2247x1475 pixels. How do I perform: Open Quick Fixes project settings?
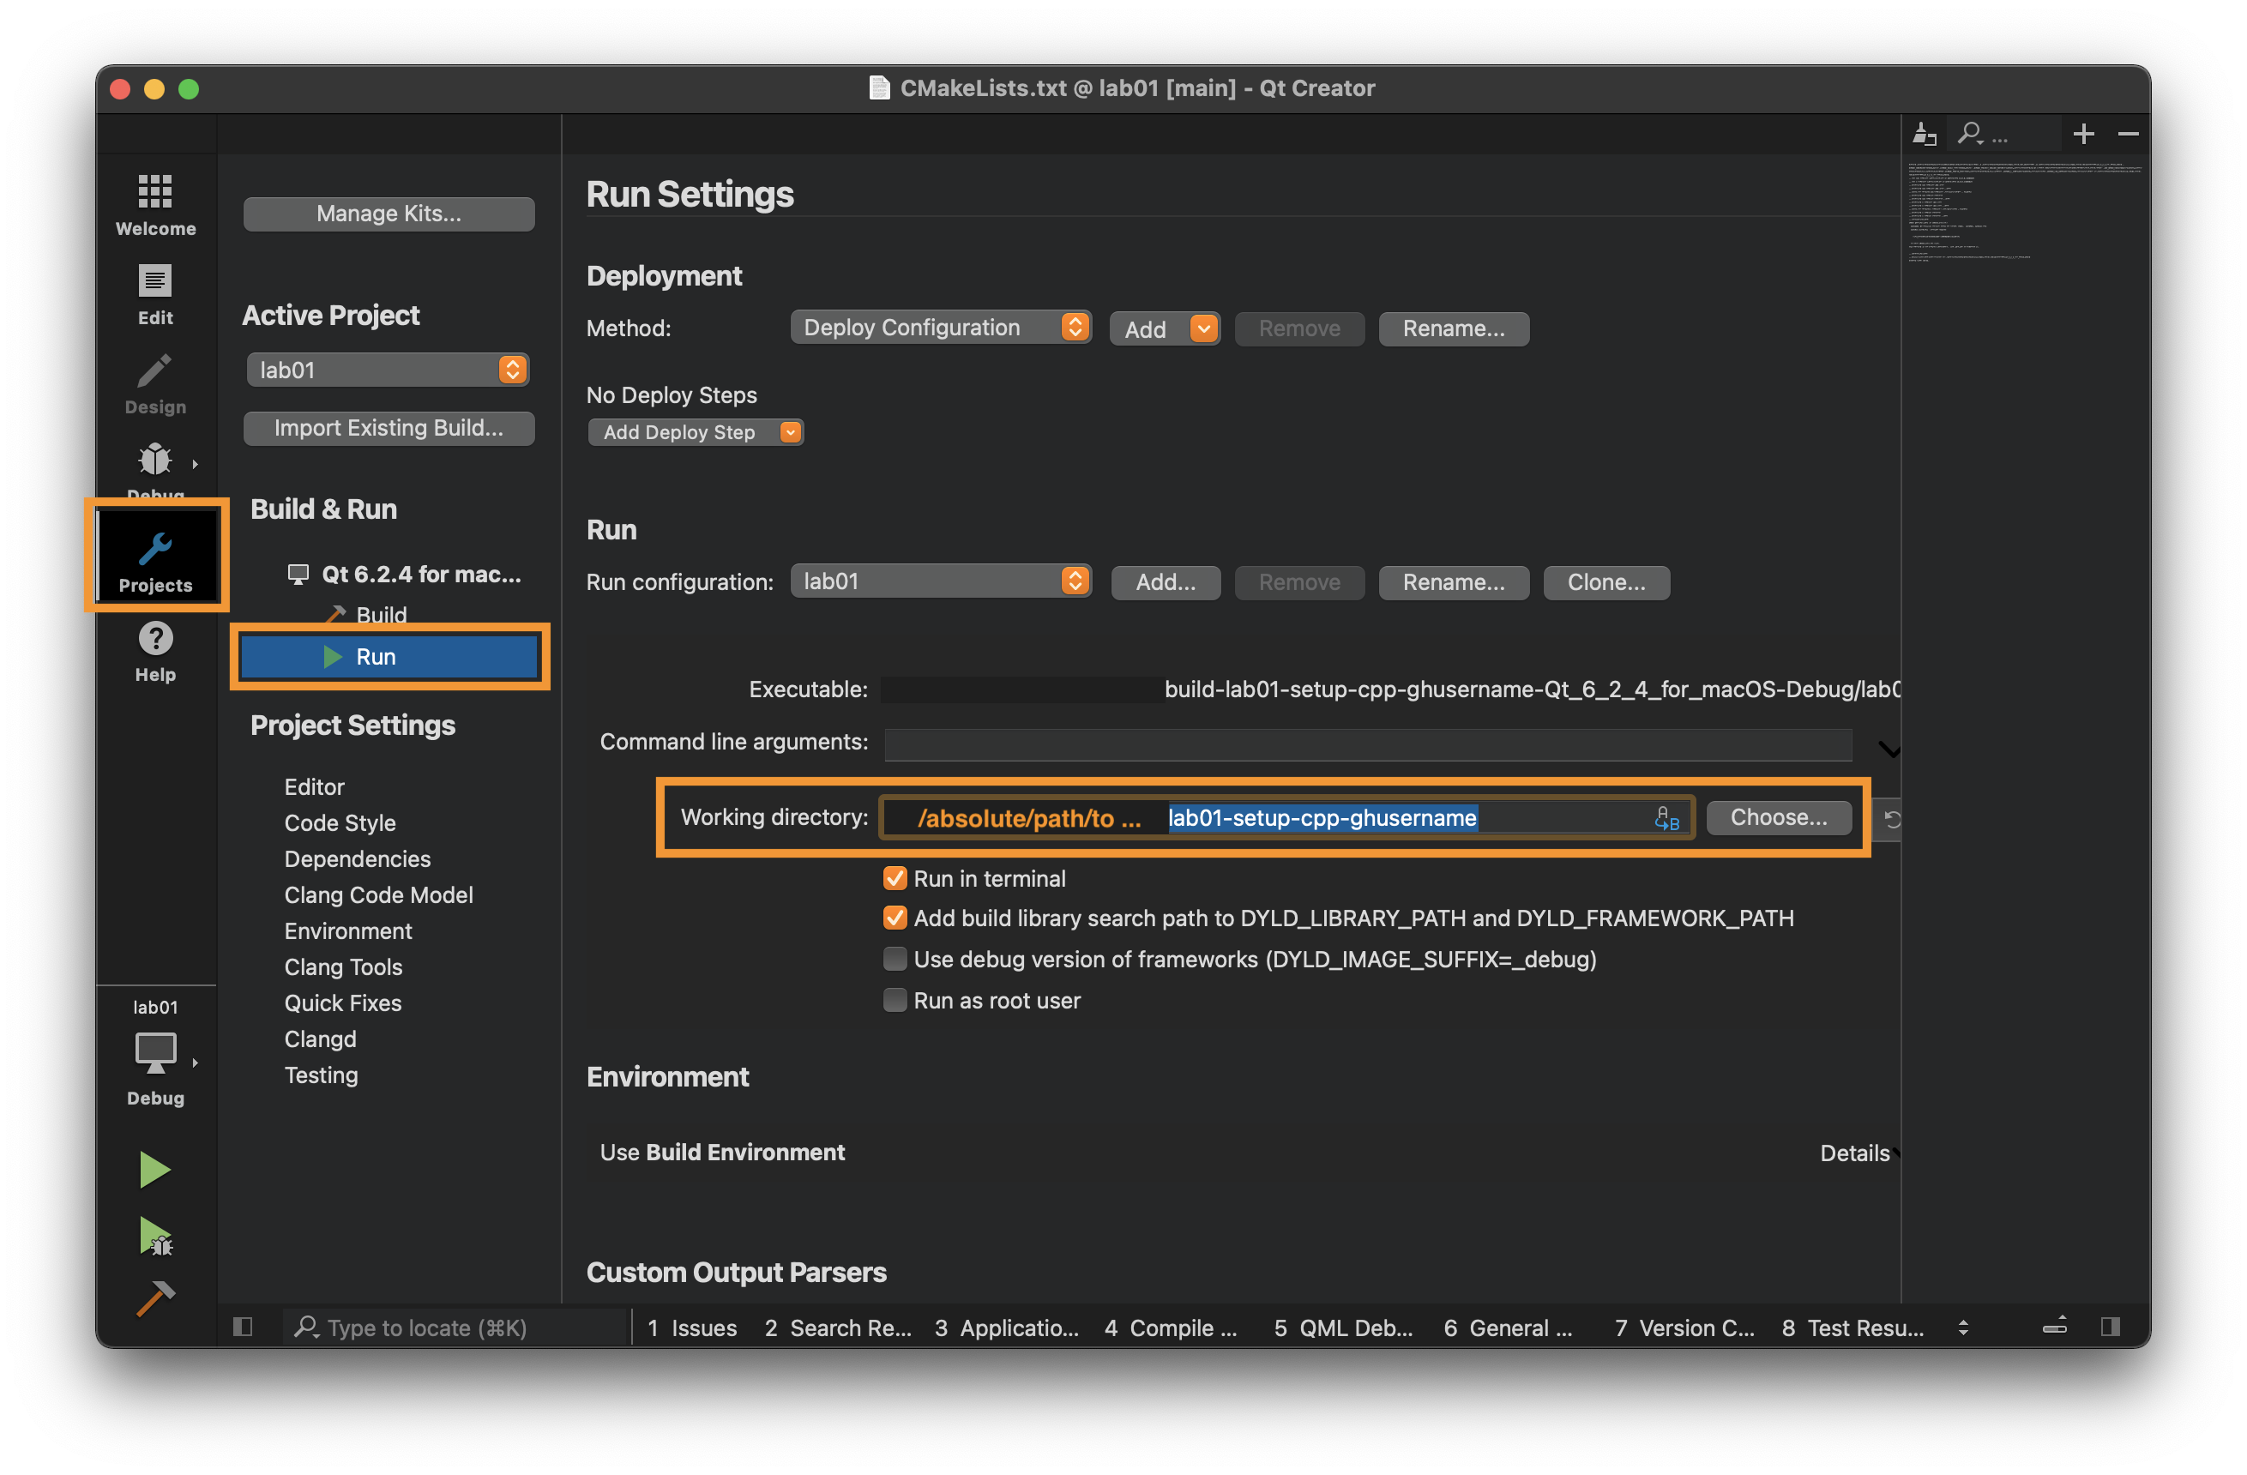coord(343,1002)
